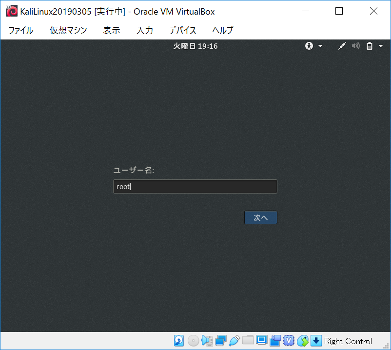The image size is (391, 350).
Task: Click the Right Control host key label
Action: (348, 341)
